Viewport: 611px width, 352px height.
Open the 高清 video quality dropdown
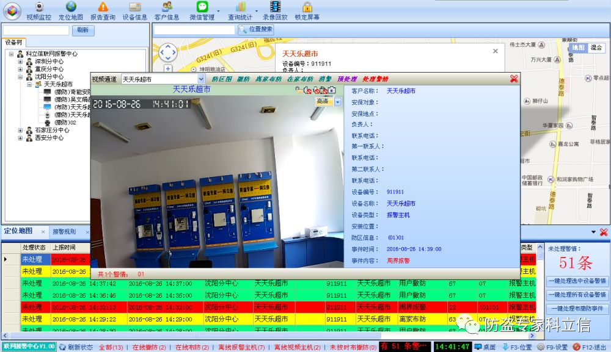(338, 102)
